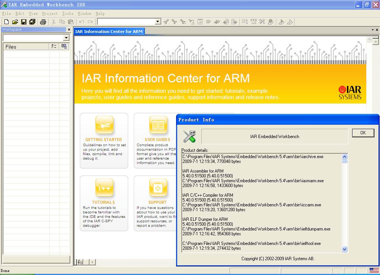Click the New Document toolbar icon
Viewport: 380px width, 275px height.
pyautogui.click(x=6, y=22)
